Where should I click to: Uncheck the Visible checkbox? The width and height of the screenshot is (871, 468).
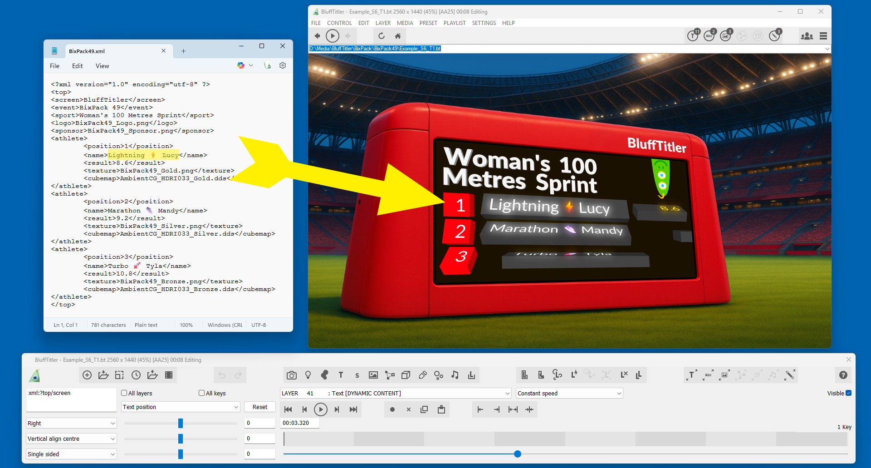(x=848, y=393)
